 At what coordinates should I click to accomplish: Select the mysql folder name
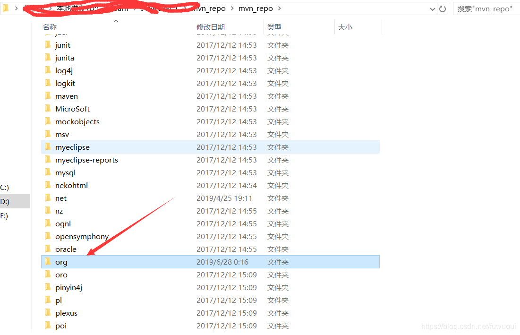[65, 173]
